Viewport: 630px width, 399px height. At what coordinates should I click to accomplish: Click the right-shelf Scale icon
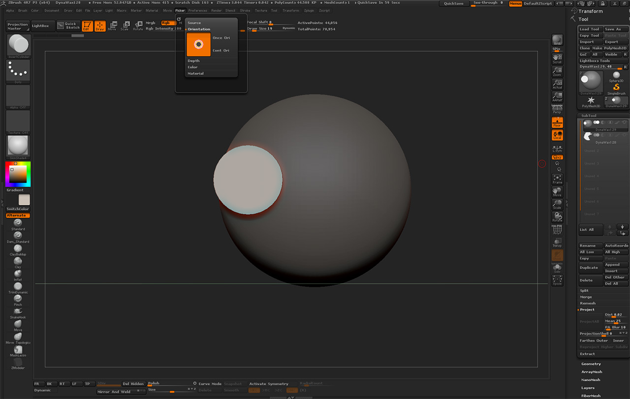tap(557, 204)
